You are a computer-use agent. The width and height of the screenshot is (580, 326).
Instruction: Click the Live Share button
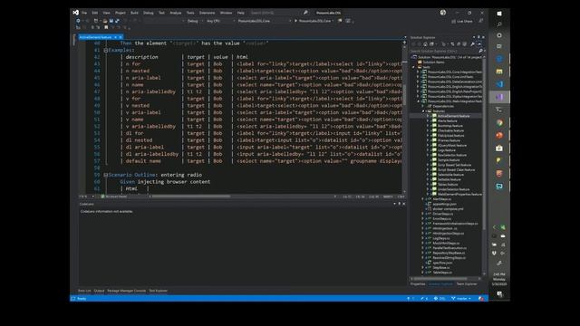tap(462, 22)
